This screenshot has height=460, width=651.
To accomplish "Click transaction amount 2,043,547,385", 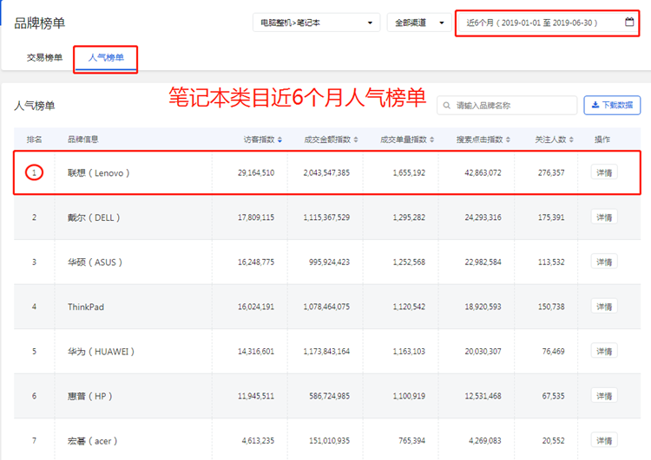I will pos(326,172).
